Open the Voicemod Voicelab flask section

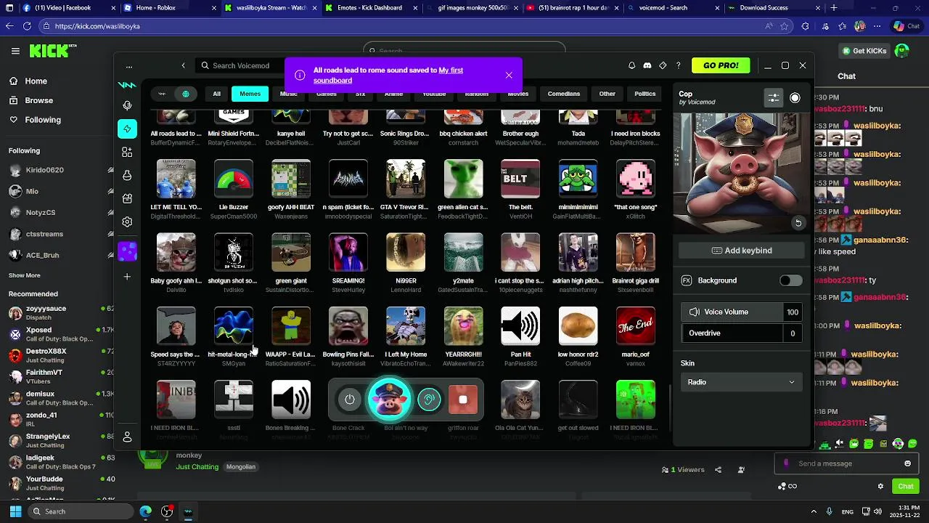(x=127, y=175)
